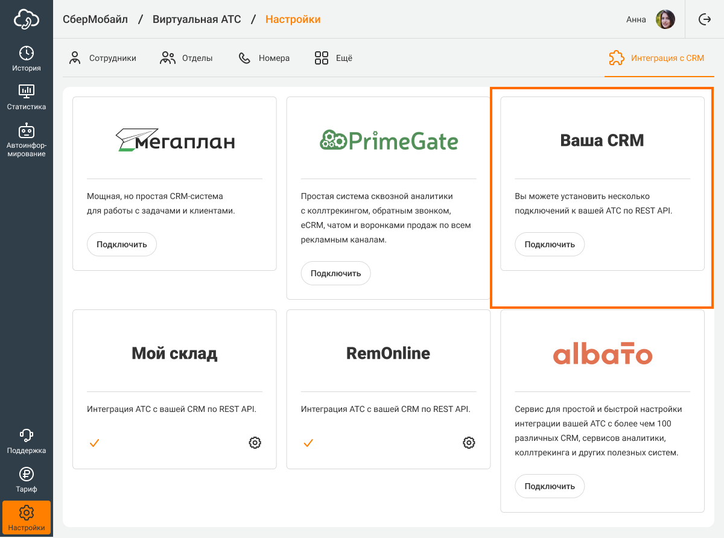This screenshot has height=538, width=724.
Task: Switch to the Сотрудники tab
Action: [103, 59]
